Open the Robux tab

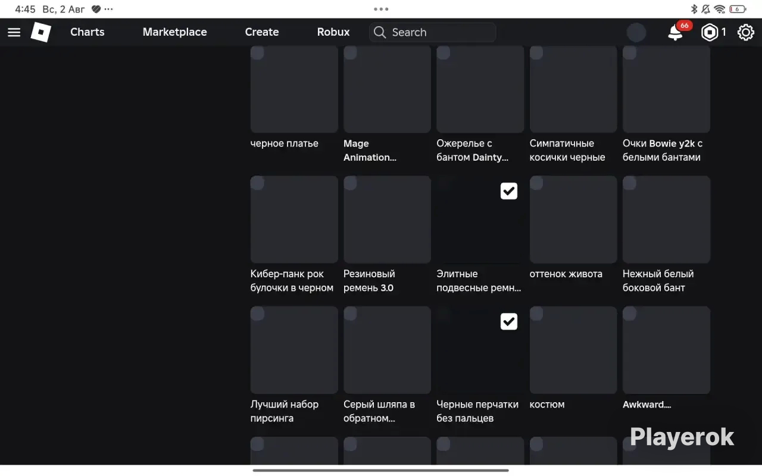click(333, 32)
